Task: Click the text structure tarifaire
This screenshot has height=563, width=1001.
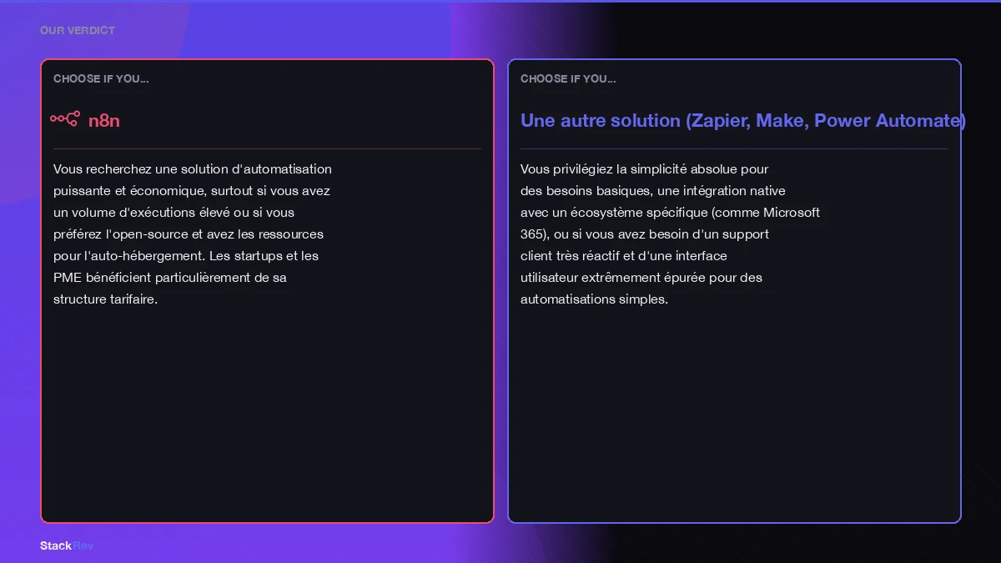Action: [x=105, y=299]
